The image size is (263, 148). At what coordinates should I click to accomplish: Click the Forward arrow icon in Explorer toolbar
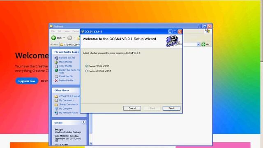(69, 38)
